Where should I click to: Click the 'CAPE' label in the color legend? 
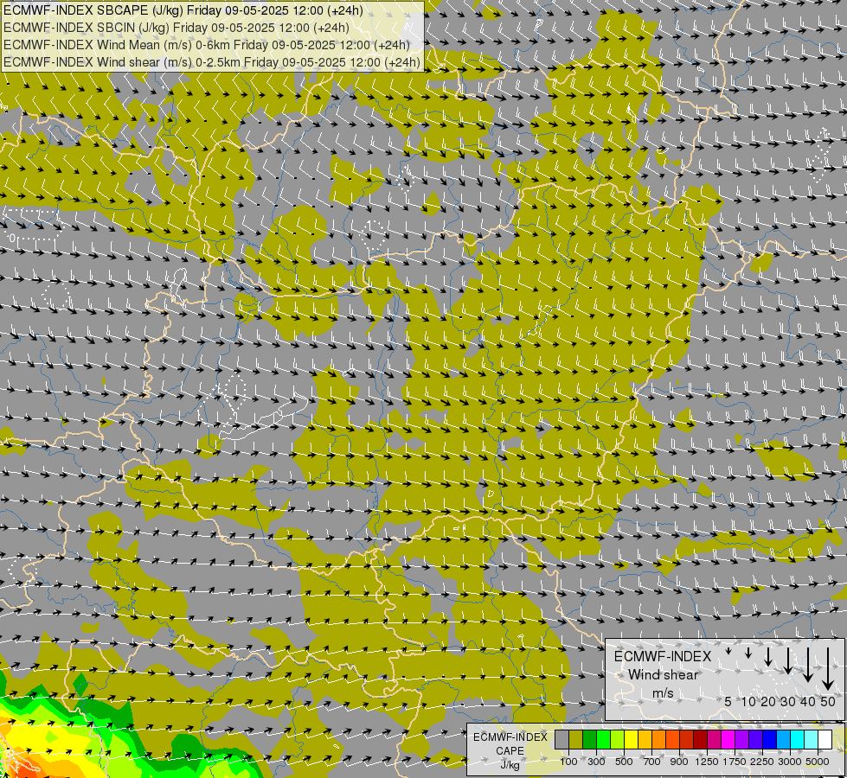pyautogui.click(x=510, y=751)
